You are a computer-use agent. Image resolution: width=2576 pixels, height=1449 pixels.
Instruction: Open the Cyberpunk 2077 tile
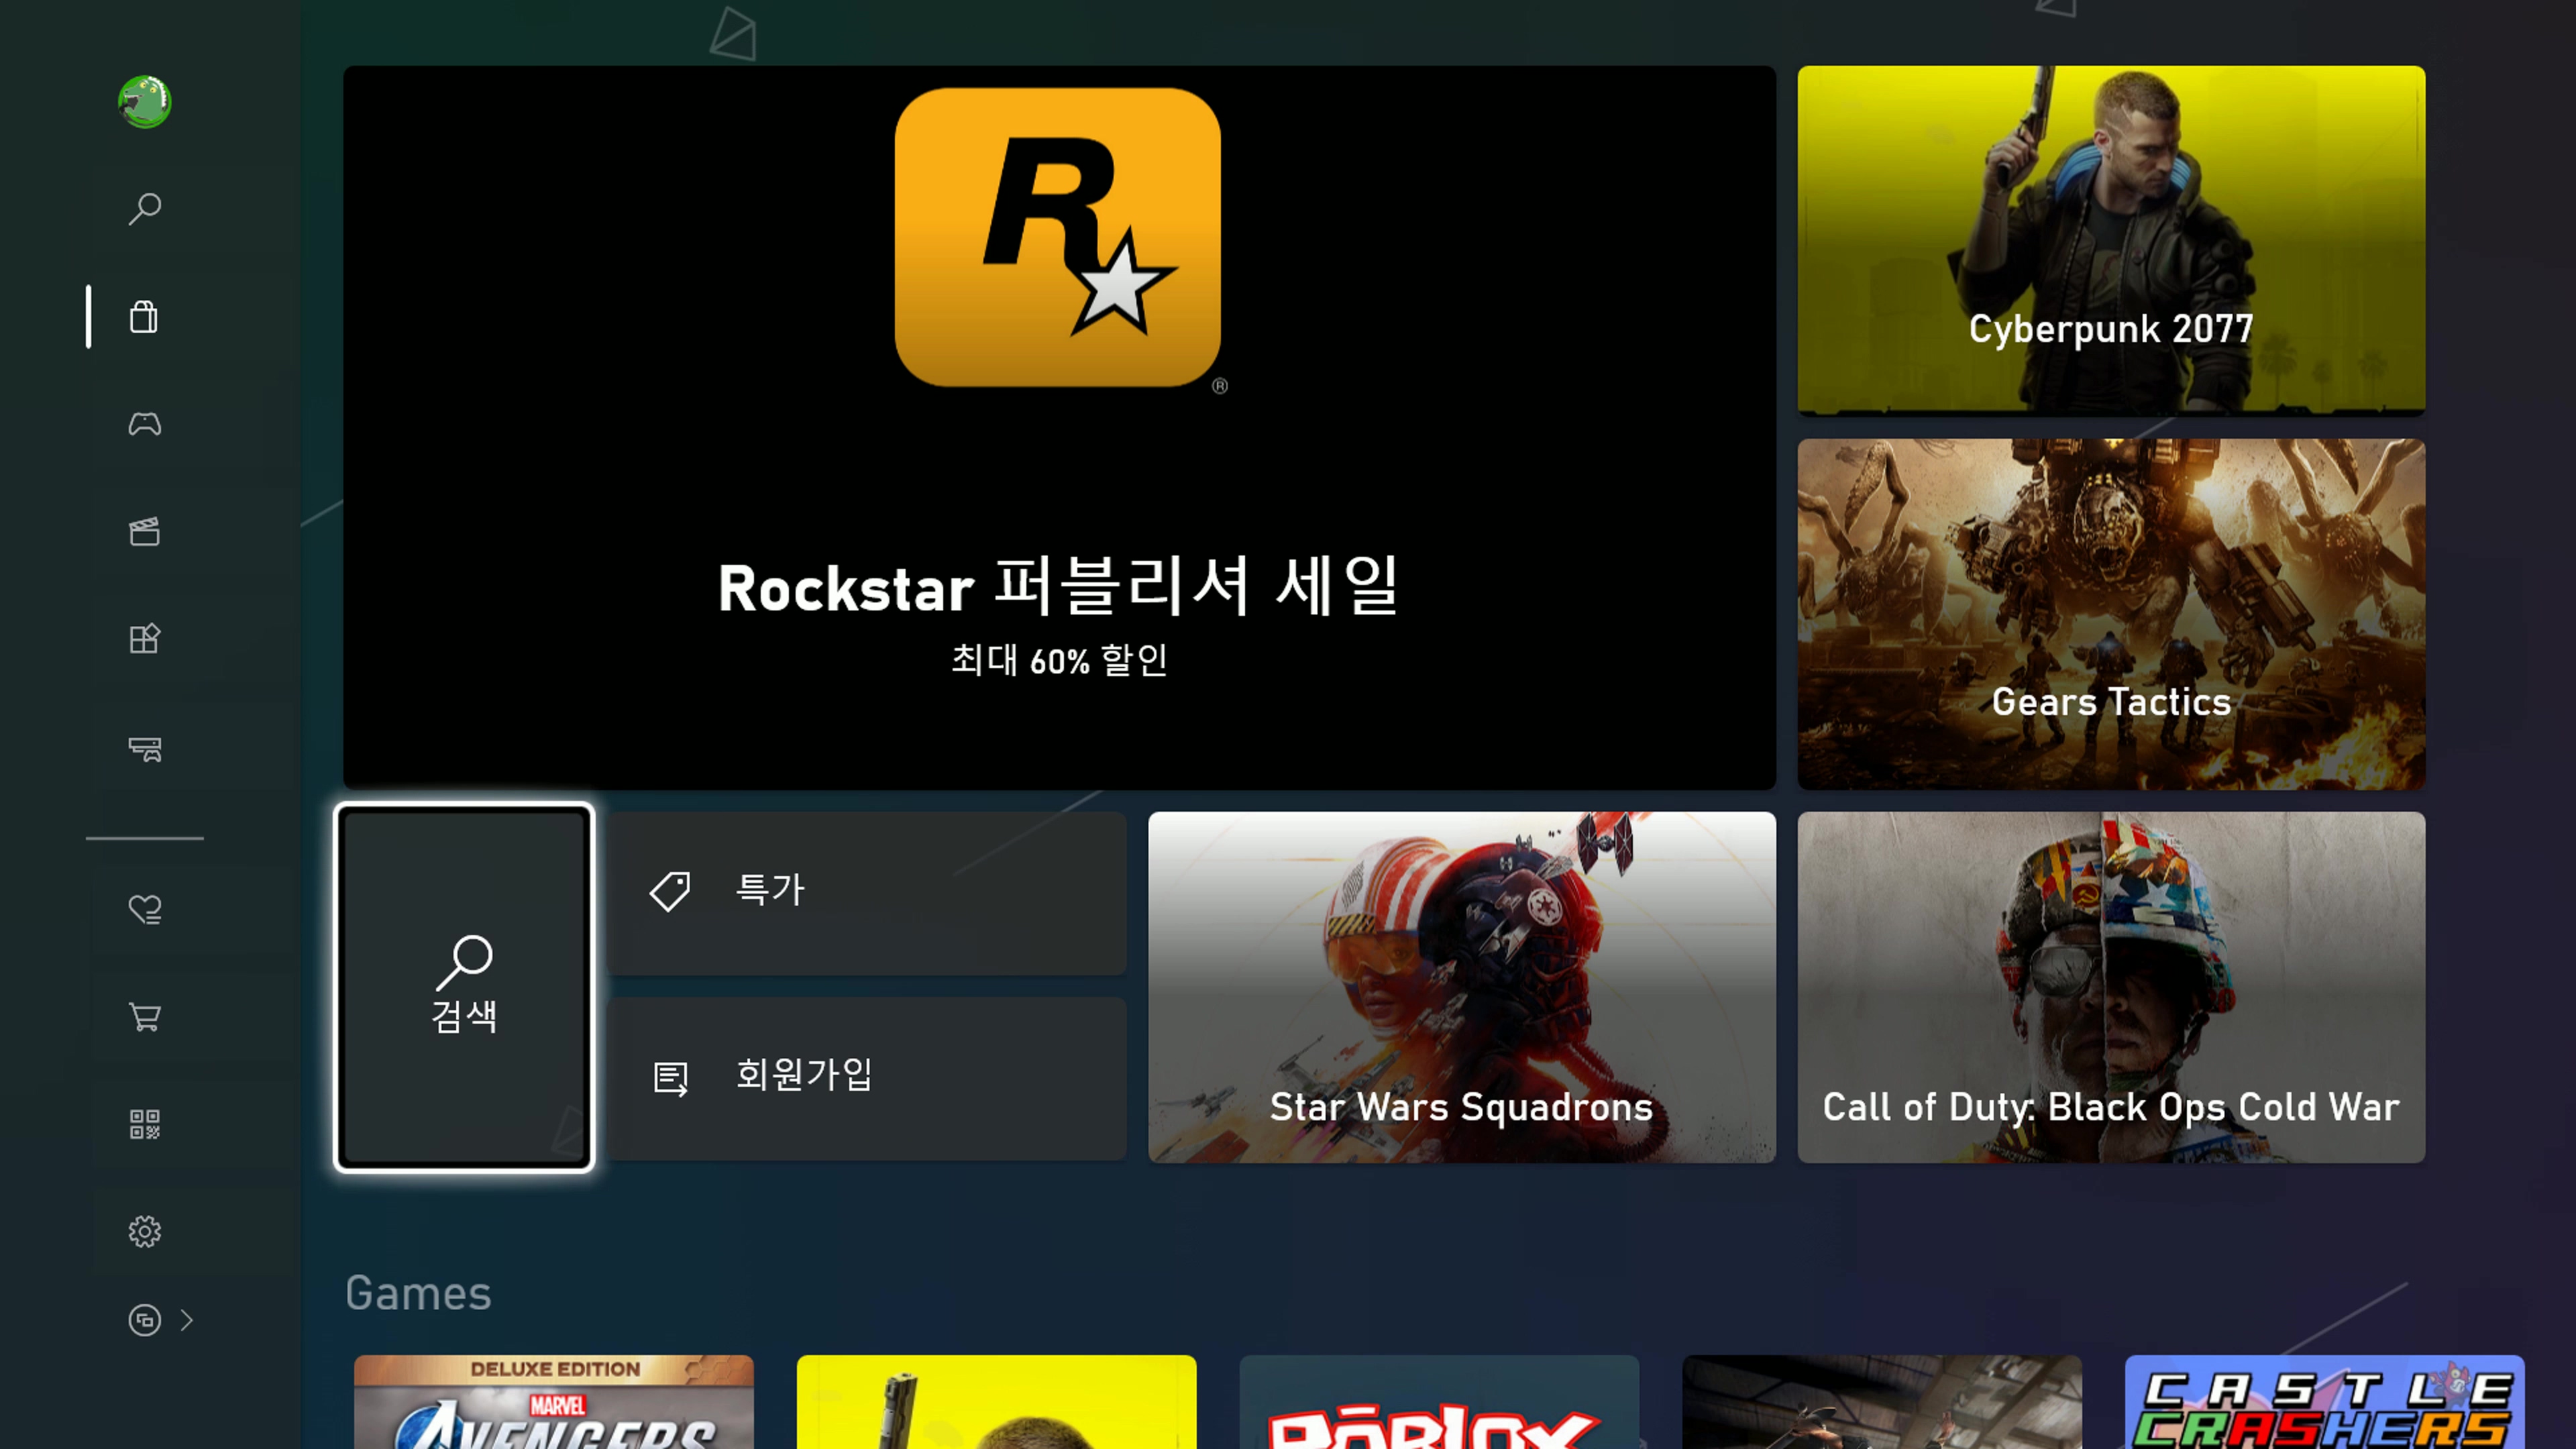2111,240
